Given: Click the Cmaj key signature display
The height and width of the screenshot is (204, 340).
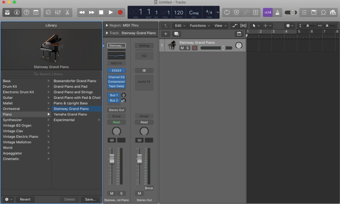Looking at the screenshot, I should click(194, 13).
